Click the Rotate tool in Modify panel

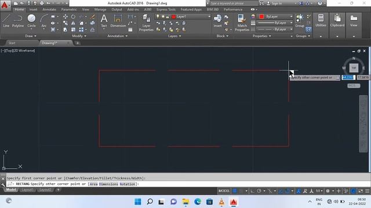[74, 17]
